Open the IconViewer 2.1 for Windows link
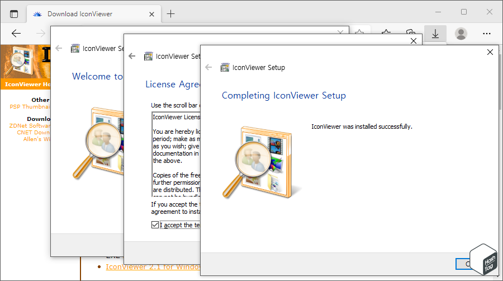 [x=153, y=267]
